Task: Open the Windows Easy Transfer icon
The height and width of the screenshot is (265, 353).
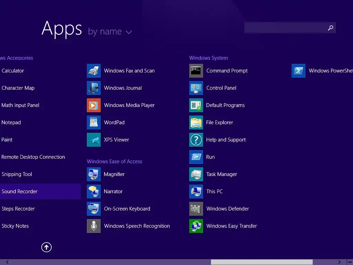Action: [196, 226]
